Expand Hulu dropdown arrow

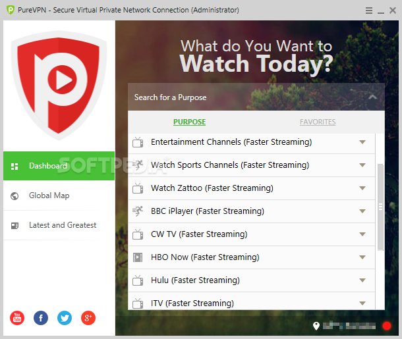point(362,280)
